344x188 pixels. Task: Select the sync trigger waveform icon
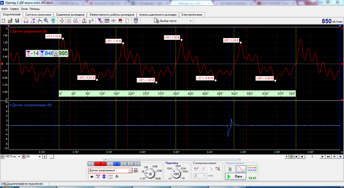coord(197,169)
